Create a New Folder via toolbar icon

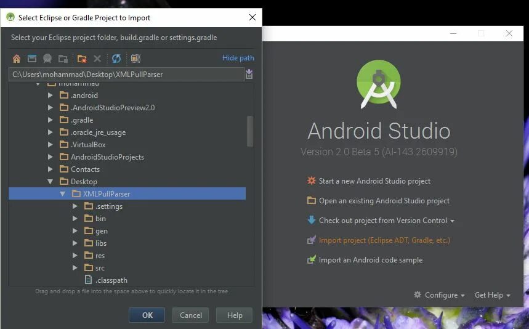click(82, 59)
